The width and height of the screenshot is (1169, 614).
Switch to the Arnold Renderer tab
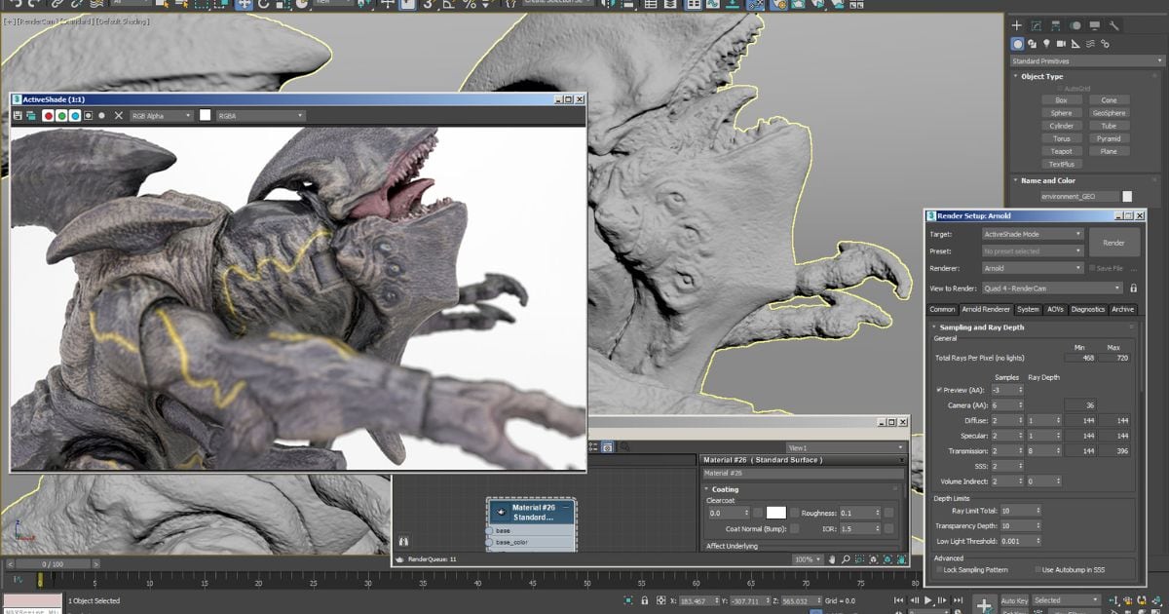(x=986, y=309)
